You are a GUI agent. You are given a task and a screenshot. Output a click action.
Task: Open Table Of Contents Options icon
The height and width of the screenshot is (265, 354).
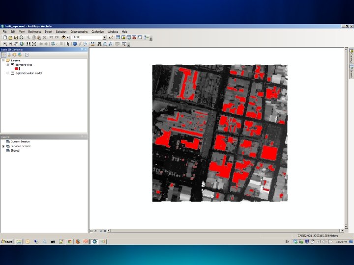click(27, 55)
